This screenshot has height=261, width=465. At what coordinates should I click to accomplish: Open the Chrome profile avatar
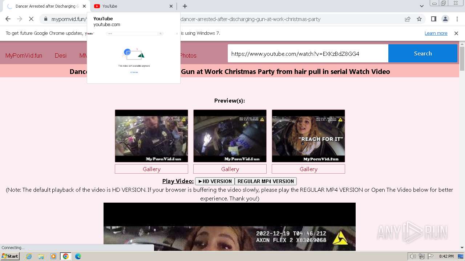(445, 19)
